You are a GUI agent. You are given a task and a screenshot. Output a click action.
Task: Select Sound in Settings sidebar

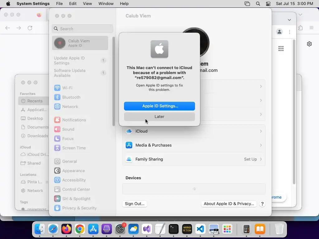[80, 129]
